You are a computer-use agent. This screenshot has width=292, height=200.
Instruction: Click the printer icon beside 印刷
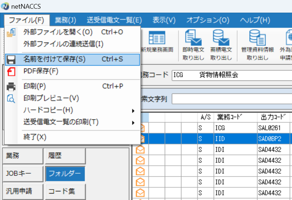(11, 87)
